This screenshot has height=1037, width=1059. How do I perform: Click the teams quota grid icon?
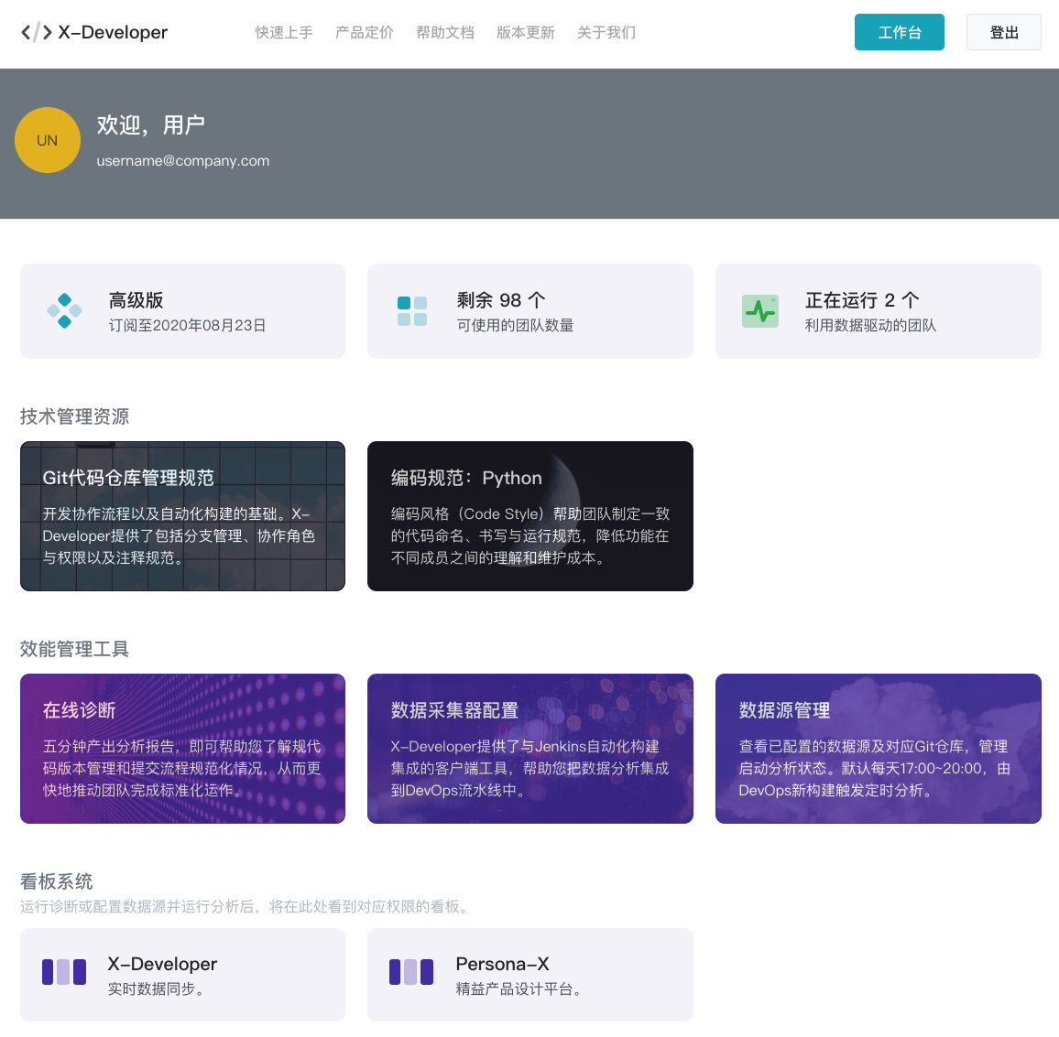[411, 310]
